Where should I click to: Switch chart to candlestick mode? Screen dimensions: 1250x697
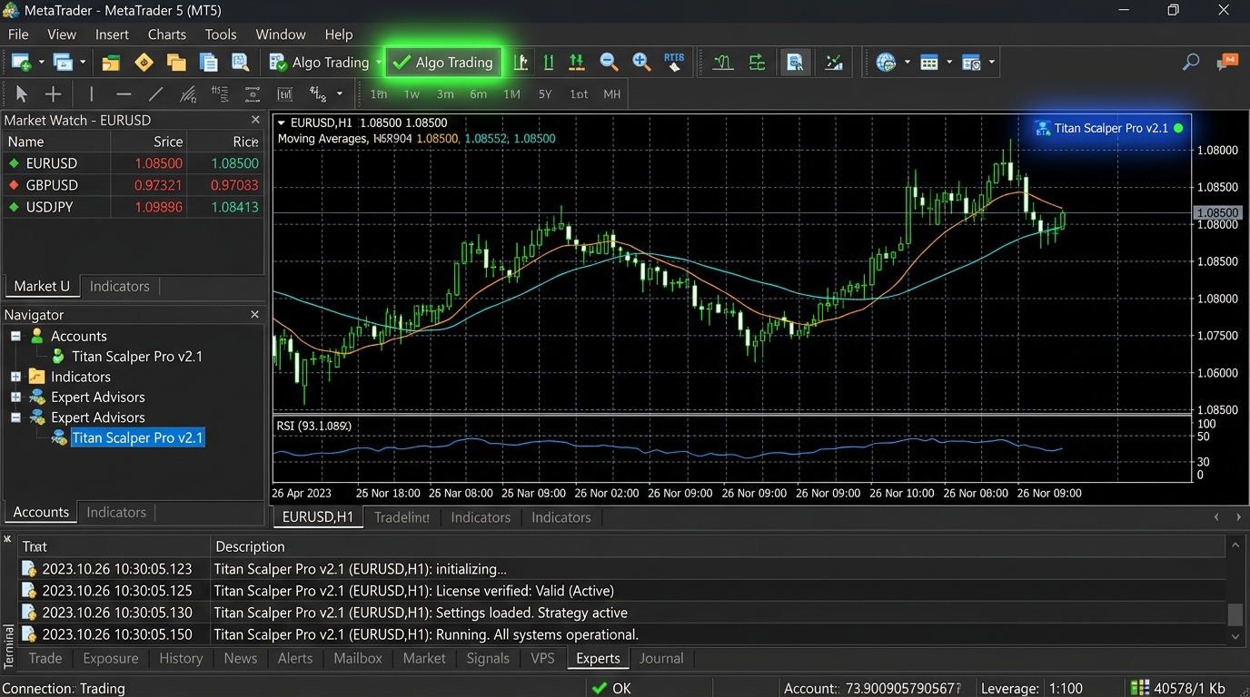point(549,63)
